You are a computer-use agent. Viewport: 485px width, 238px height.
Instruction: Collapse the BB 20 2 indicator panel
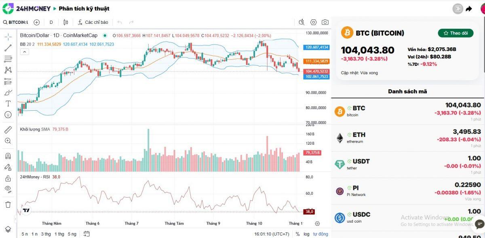[25, 52]
